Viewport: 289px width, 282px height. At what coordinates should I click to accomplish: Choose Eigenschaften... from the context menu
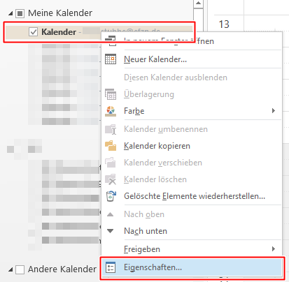pos(192,267)
